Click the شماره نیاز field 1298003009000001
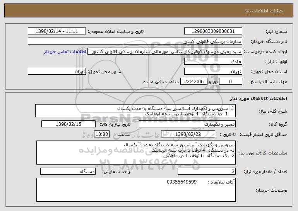298x211 pixels. point(213,31)
